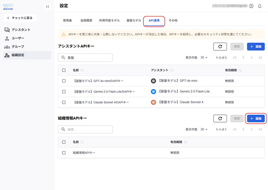Open ユーザー in the sidebar
The height and width of the screenshot is (190, 268).
(x=18, y=38)
